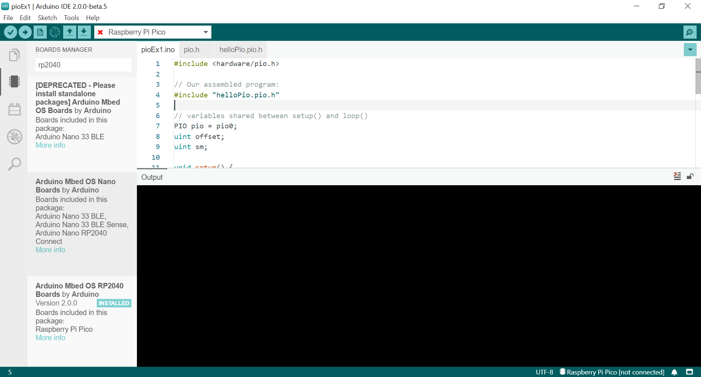
Task: Open the Library Manager sidebar icon
Action: pyautogui.click(x=15, y=109)
